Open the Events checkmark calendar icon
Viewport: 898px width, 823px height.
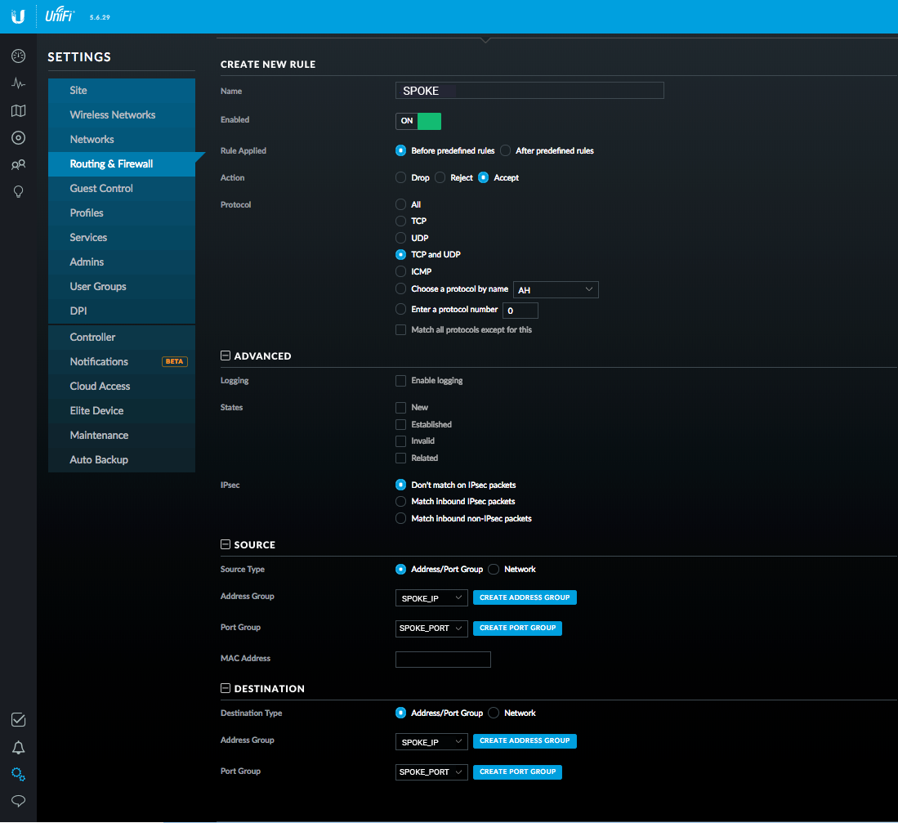click(18, 720)
